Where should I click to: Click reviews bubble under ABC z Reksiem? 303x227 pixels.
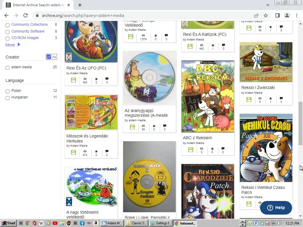click(x=223, y=149)
